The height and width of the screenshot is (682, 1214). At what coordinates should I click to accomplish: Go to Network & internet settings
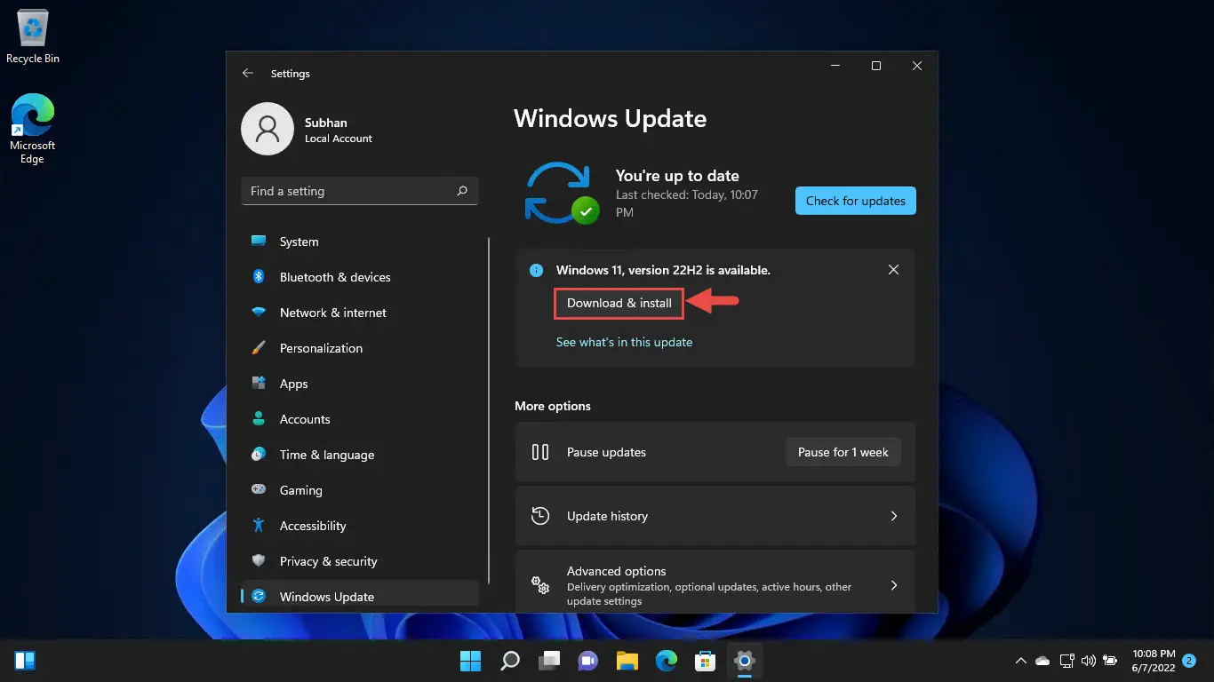360,313
